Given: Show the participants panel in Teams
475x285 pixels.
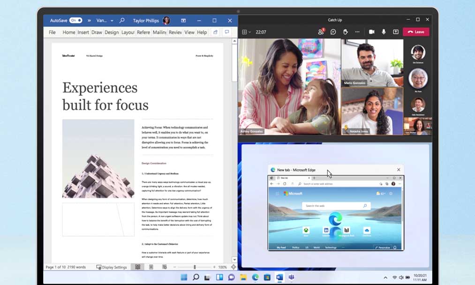Looking at the screenshot, I should point(321,31).
